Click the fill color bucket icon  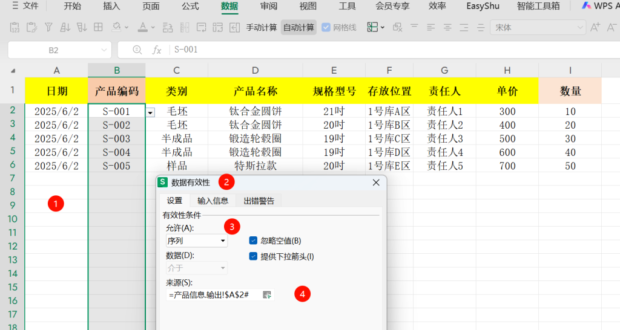click(x=116, y=27)
